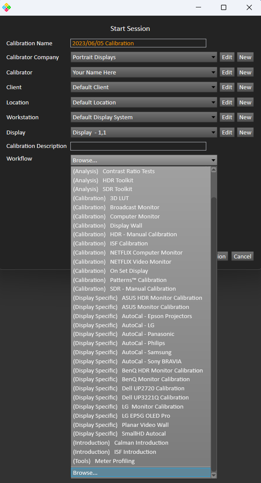Select NETFLIX Computer Monitor workflow
This screenshot has height=483, width=261.
click(x=141, y=252)
